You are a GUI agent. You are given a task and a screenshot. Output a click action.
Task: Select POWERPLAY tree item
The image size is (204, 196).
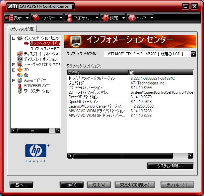[x=37, y=86]
